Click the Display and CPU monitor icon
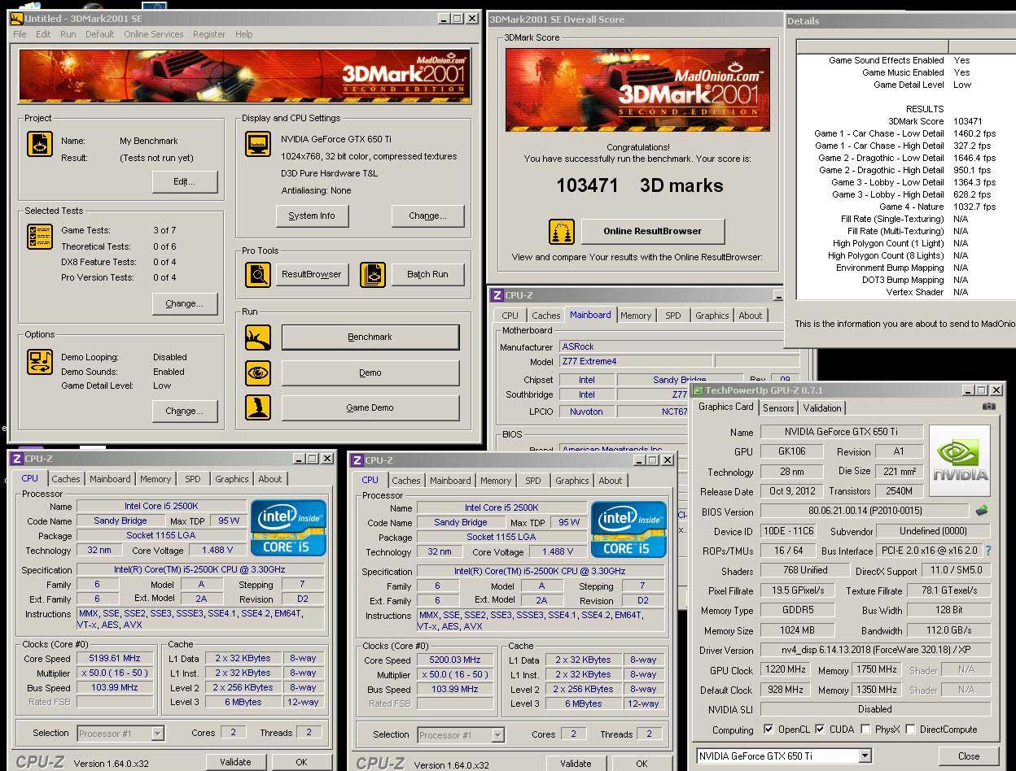The width and height of the screenshot is (1016, 771). 258,144
